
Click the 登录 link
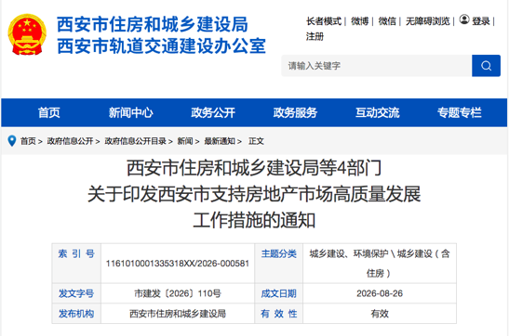click(481, 21)
